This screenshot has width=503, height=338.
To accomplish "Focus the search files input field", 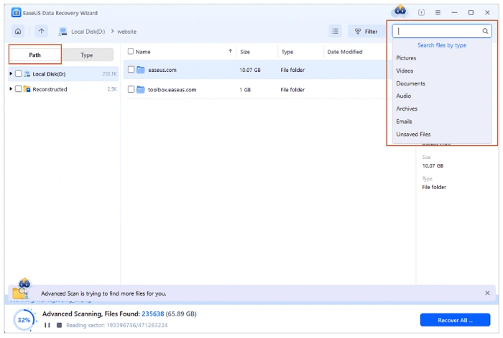I will 438,31.
